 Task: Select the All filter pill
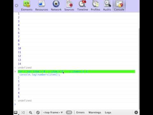coord(69,112)
